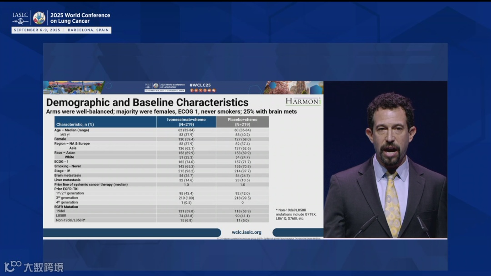
Task: Click the 'Female' row label
Action: [x=60, y=139]
